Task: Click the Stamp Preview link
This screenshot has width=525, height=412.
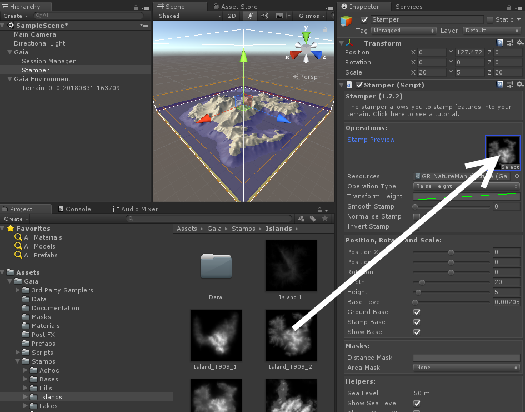Action: [371, 140]
